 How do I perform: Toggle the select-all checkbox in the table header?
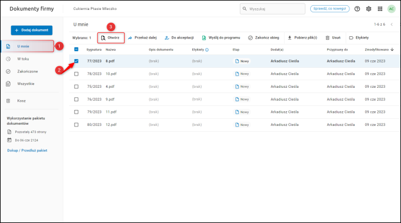pos(76,49)
